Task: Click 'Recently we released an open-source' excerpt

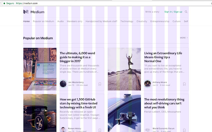Action: 80,115
